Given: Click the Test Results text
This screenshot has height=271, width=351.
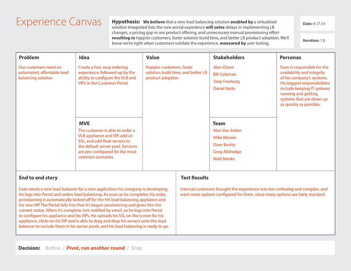Looking at the screenshot, I should (254, 192).
